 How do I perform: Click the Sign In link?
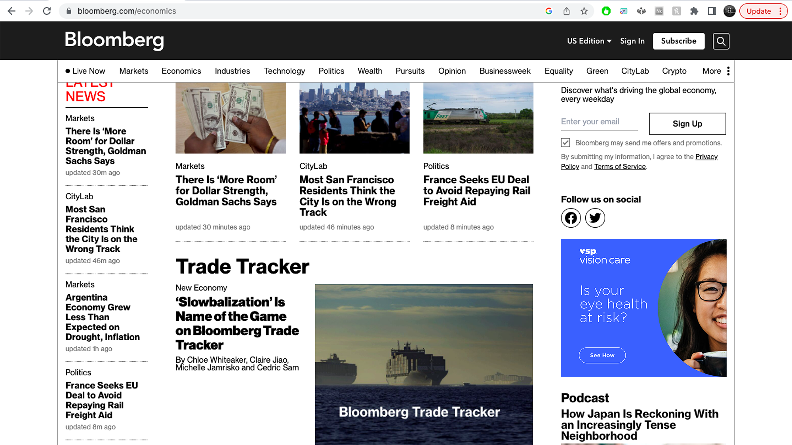tap(632, 41)
